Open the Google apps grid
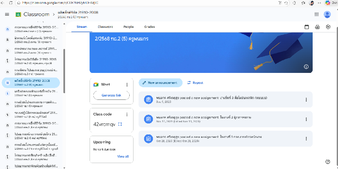Viewport: 338px width, 169px height. click(x=317, y=15)
